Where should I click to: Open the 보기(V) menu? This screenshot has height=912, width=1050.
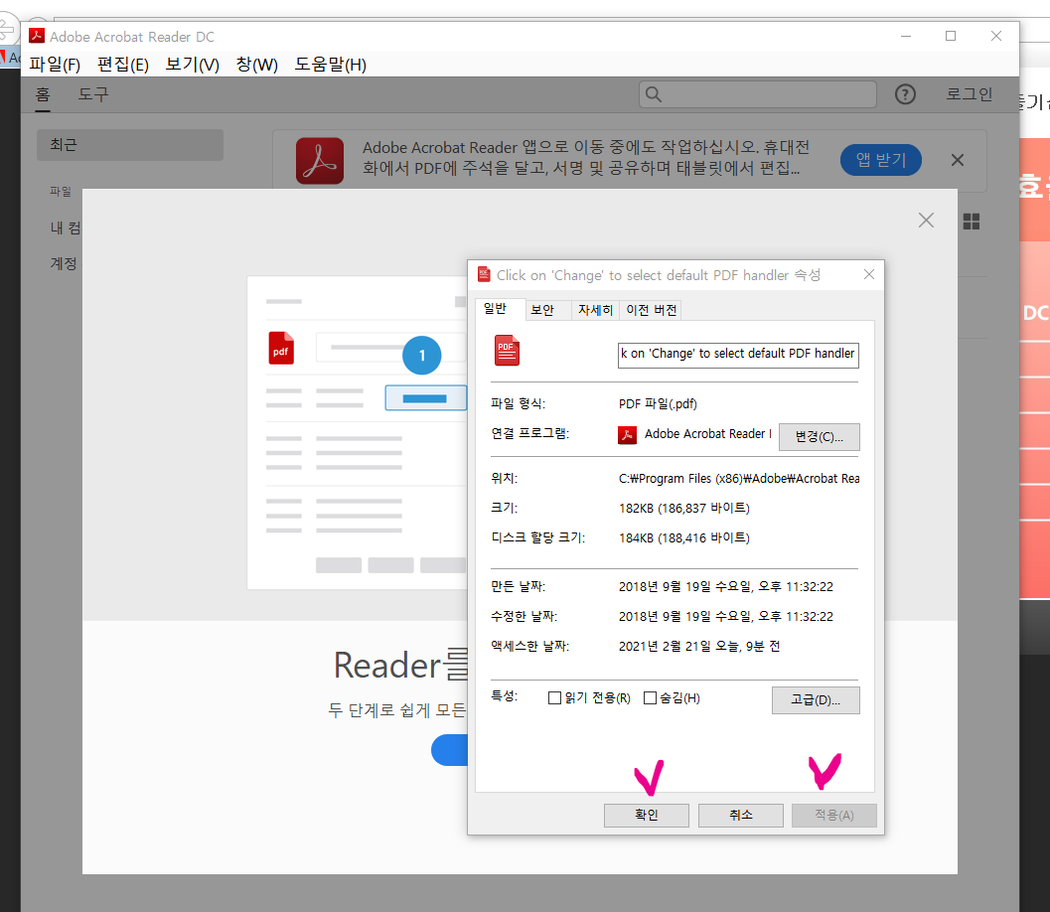coord(192,65)
